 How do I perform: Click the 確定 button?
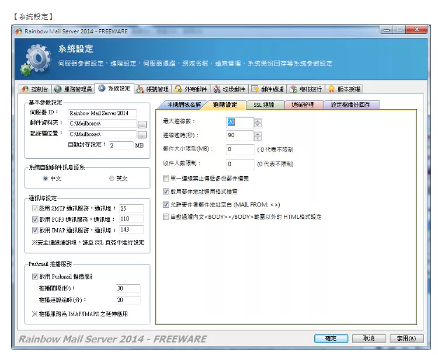[331, 338]
